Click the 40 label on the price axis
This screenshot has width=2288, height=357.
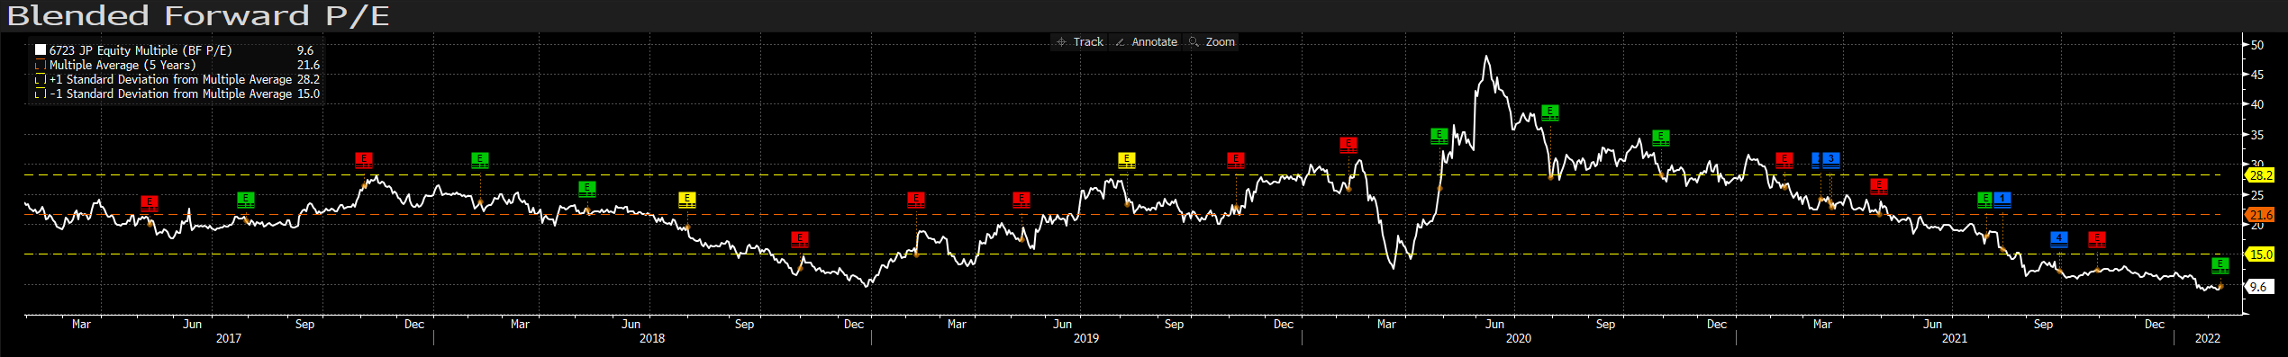[2257, 104]
